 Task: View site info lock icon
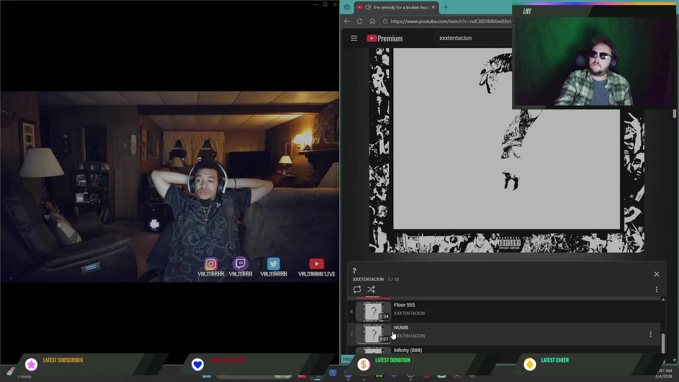(385, 21)
